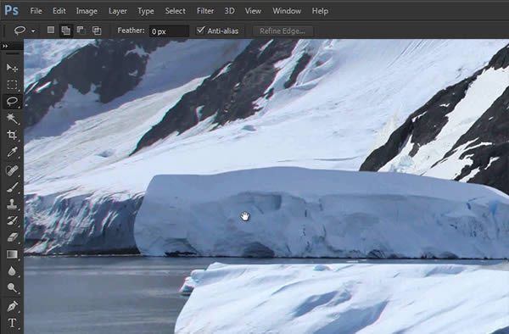Click the Photoshop Ps logo
This screenshot has width=509, height=334.
click(x=11, y=10)
